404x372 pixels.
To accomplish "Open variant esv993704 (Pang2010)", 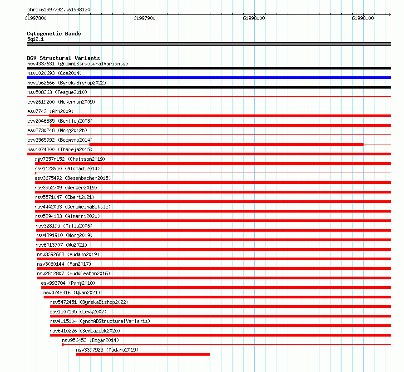I will (68, 283).
